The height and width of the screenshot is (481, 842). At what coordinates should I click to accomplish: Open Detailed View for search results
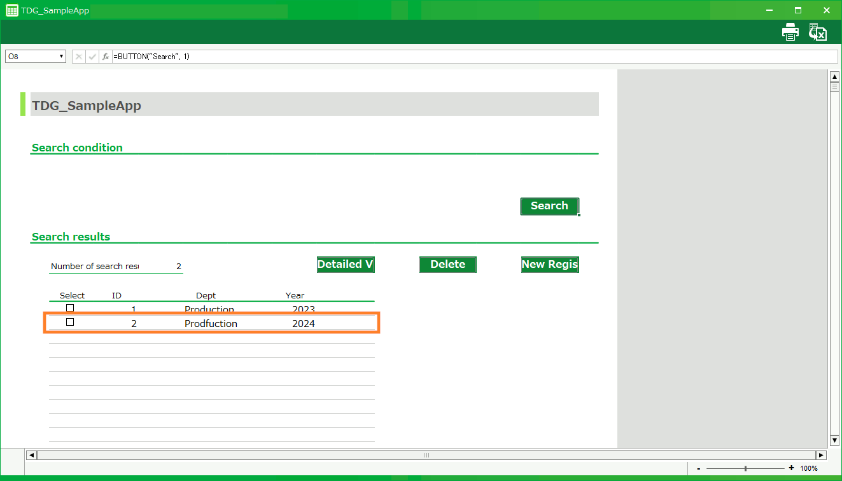click(346, 265)
